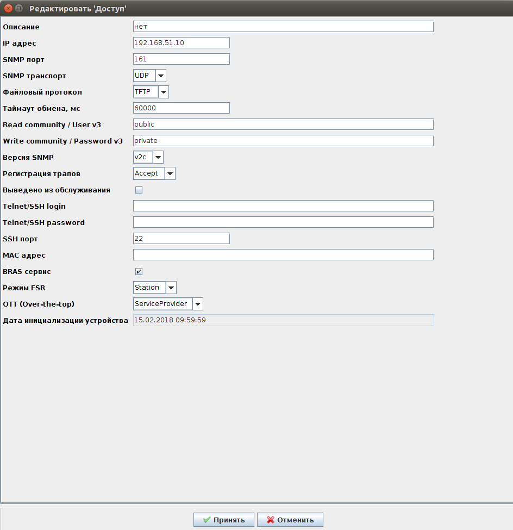The image size is (513, 530).
Task: Click the Отменить button
Action: [290, 520]
